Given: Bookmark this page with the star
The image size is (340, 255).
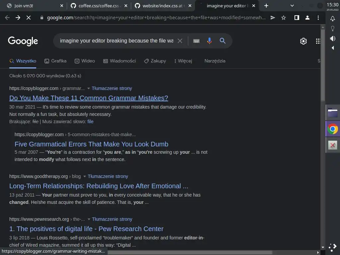Looking at the screenshot, I should coord(284,18).
